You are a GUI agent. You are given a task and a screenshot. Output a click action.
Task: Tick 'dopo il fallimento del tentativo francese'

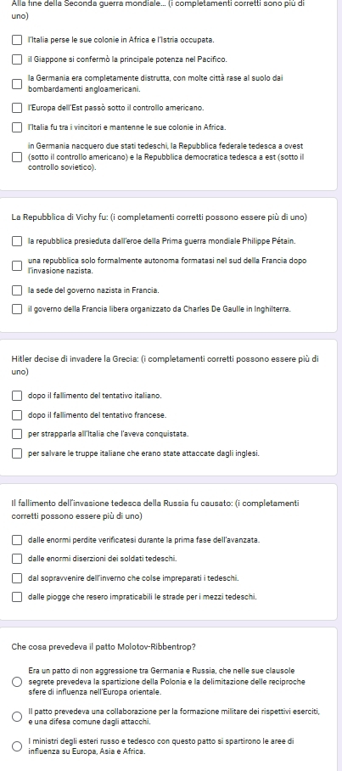click(x=17, y=415)
